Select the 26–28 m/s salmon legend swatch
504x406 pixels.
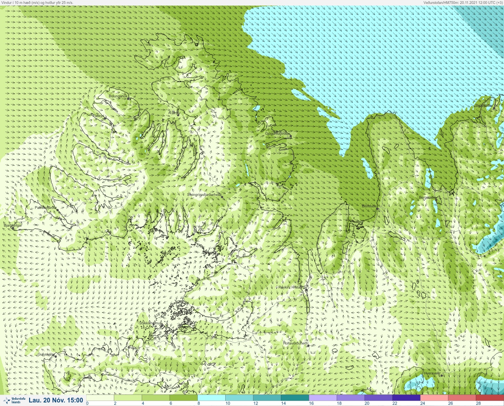click(x=462, y=398)
